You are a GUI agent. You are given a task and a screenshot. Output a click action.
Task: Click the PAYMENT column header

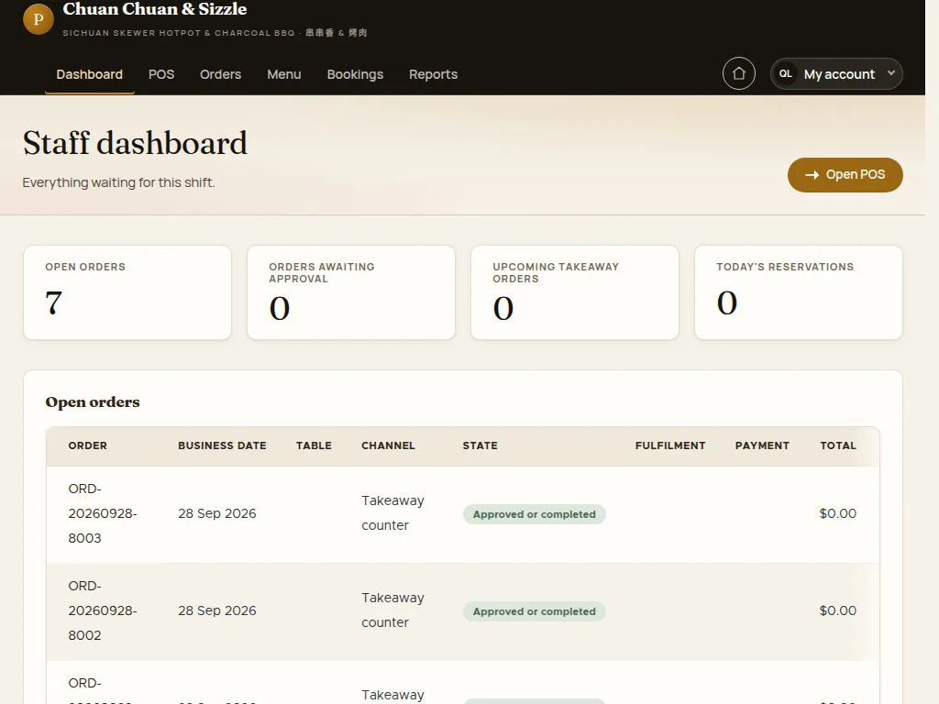click(762, 445)
